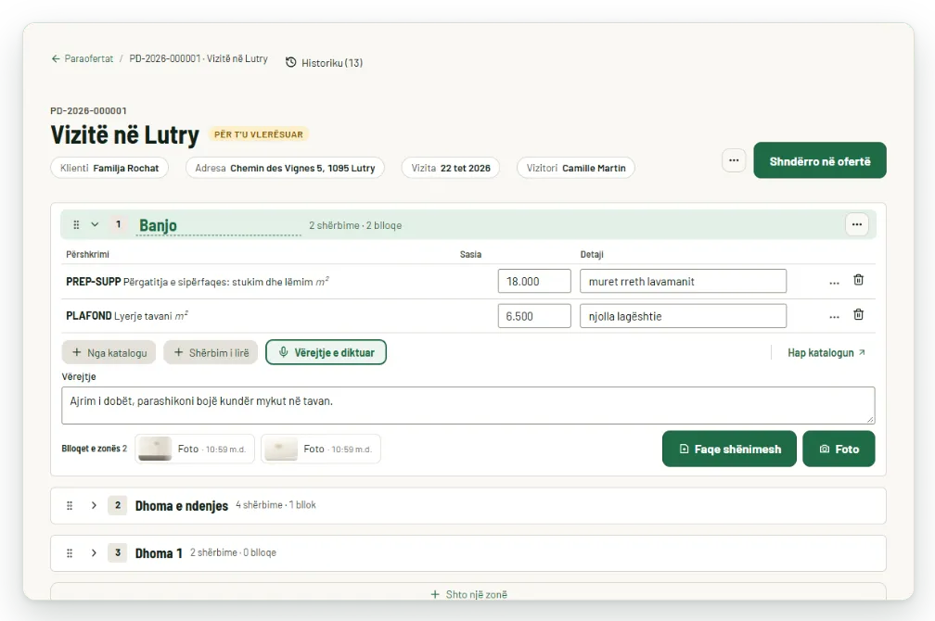Click the PD-2026-000001 breadcrumb text
Image resolution: width=935 pixels, height=621 pixels.
point(199,58)
